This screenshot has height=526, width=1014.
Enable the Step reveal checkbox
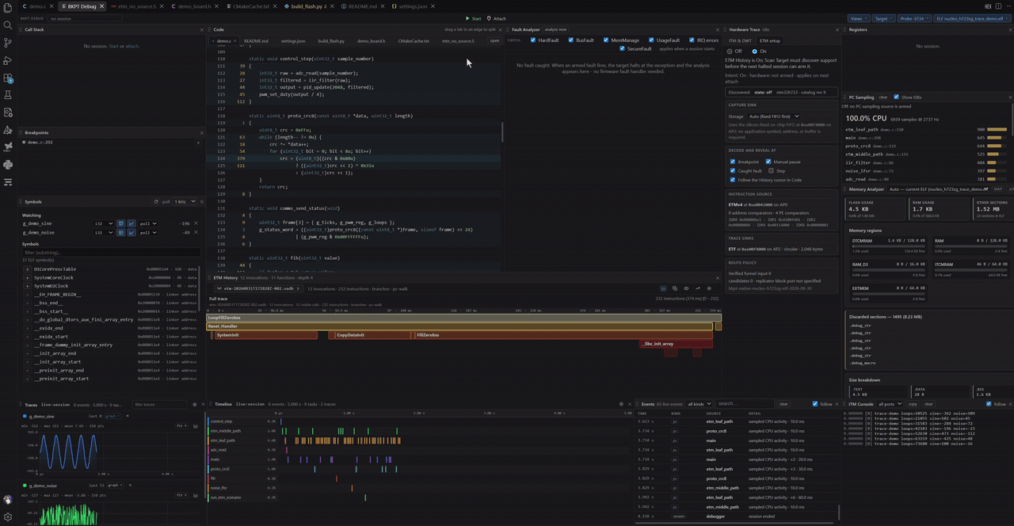pos(772,170)
